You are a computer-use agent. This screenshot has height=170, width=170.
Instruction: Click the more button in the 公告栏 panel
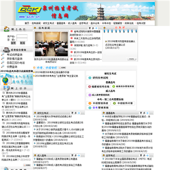(132, 59)
